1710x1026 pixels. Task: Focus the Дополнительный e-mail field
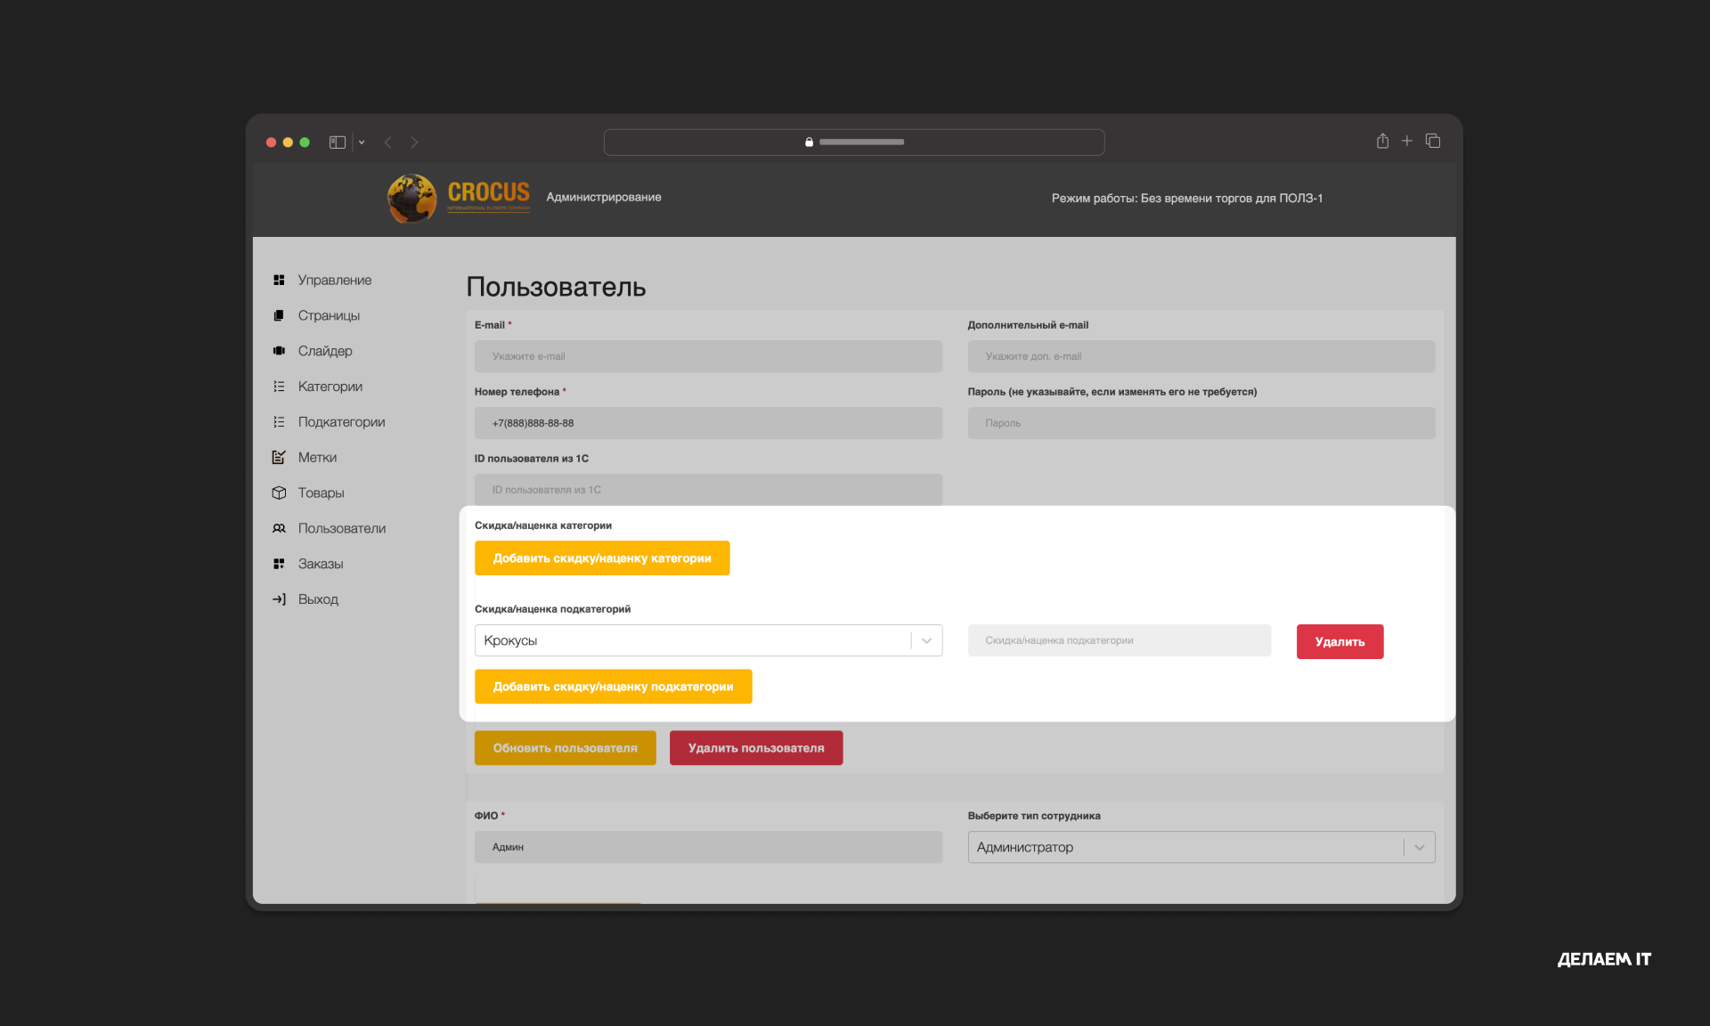point(1201,356)
